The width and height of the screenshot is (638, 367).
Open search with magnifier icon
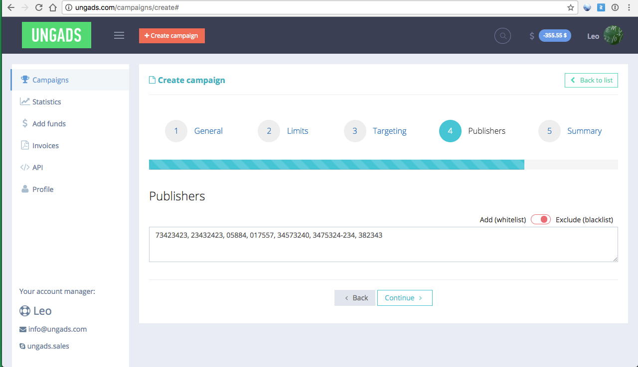[x=502, y=36]
